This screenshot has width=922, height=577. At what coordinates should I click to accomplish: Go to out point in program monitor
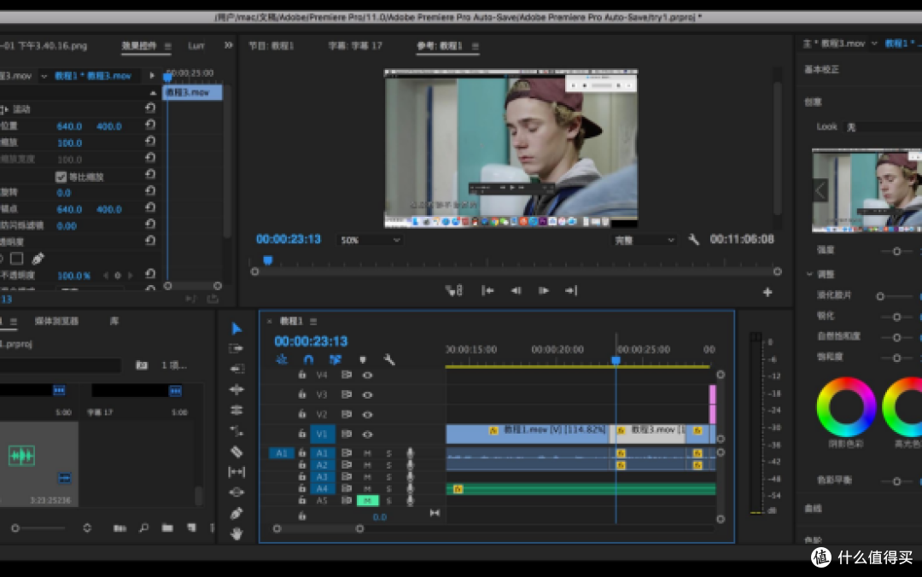(571, 290)
